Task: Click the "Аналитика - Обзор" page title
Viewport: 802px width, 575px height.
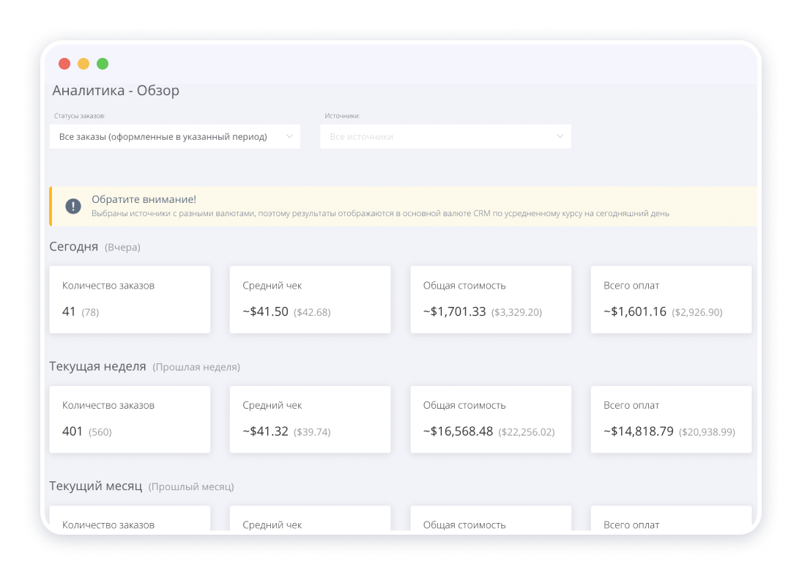Action: (115, 90)
